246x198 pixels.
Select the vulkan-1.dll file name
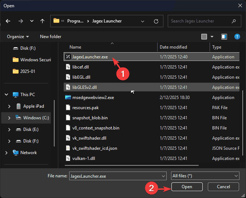[84, 158]
